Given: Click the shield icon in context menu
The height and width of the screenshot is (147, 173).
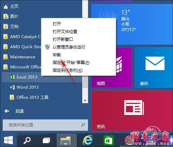Looking at the screenshot, I should point(47,47).
